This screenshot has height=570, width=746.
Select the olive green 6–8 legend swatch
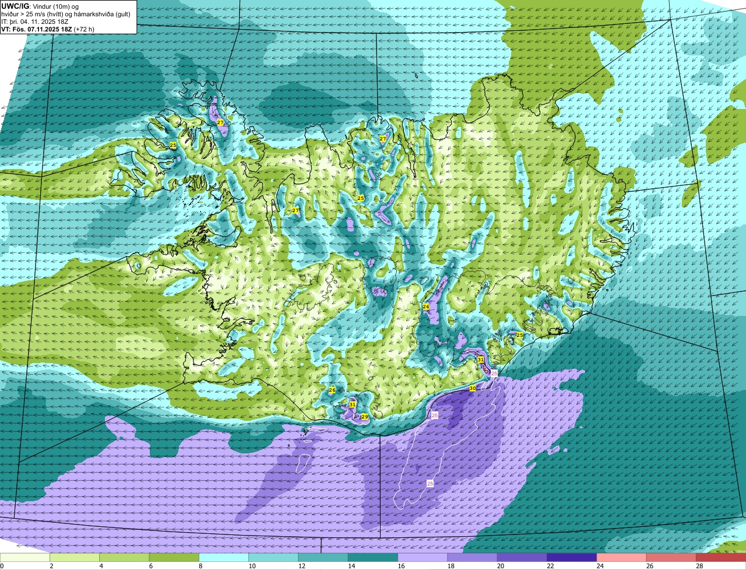(x=174, y=558)
